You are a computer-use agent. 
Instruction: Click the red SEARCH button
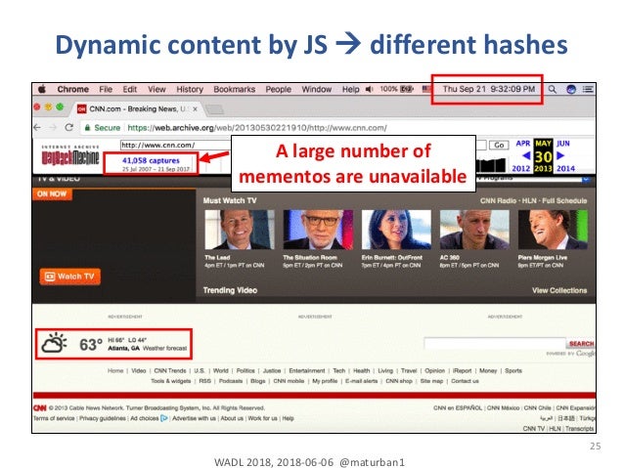point(581,344)
